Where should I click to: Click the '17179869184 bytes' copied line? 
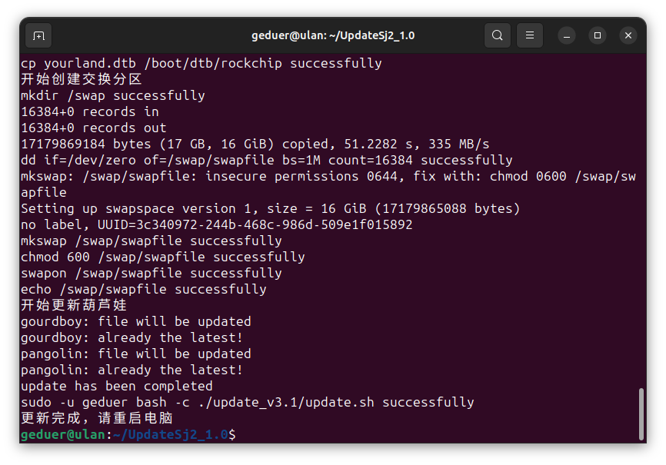[255, 144]
